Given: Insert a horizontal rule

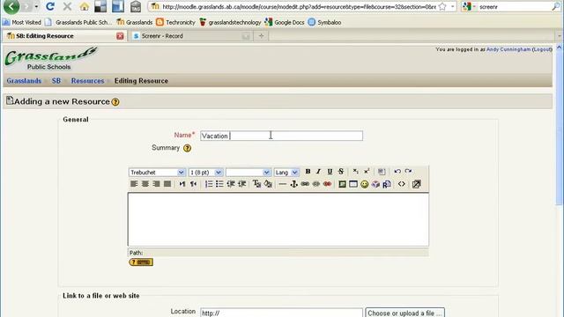Looking at the screenshot, I should 283,184.
